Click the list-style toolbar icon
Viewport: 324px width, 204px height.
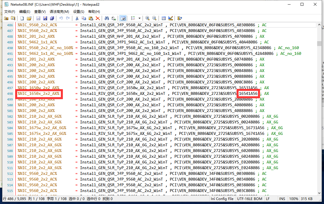pyautogui.click(x=133, y=18)
